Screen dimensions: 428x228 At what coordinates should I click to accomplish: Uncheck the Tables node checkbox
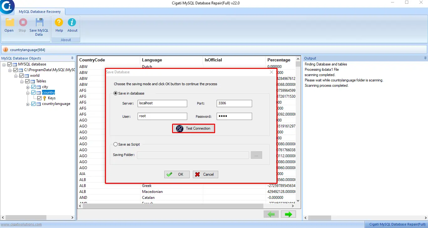point(27,81)
